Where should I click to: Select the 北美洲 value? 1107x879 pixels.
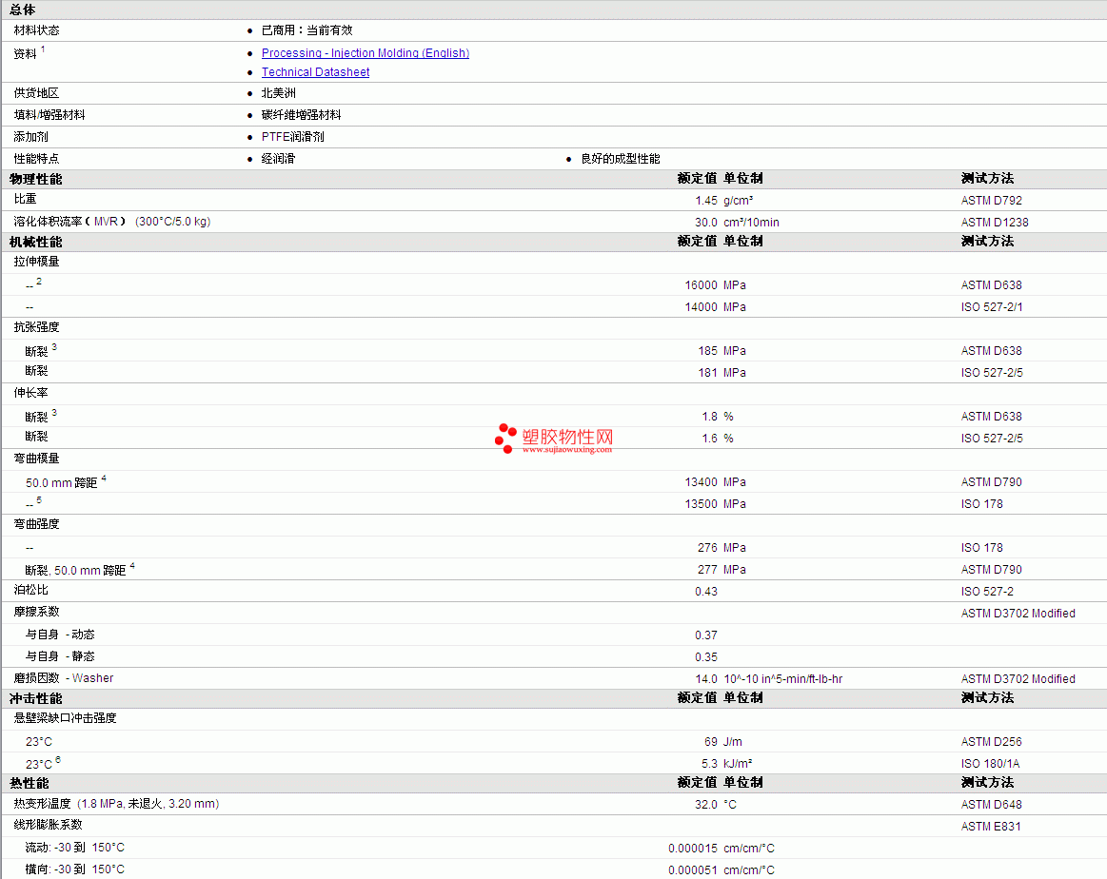coord(279,93)
